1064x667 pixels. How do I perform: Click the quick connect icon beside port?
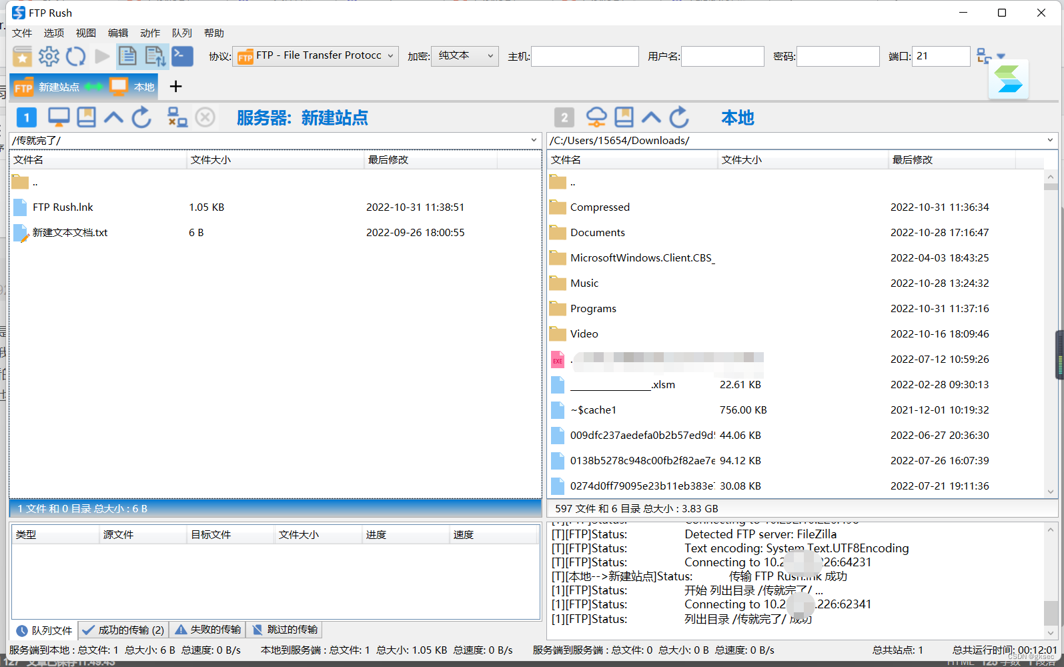(x=984, y=56)
